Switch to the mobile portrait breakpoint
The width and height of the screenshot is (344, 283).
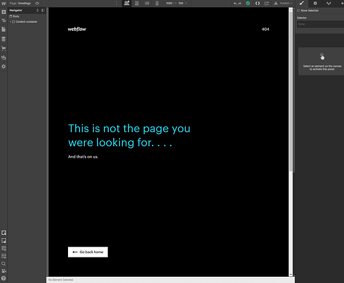point(157,3)
